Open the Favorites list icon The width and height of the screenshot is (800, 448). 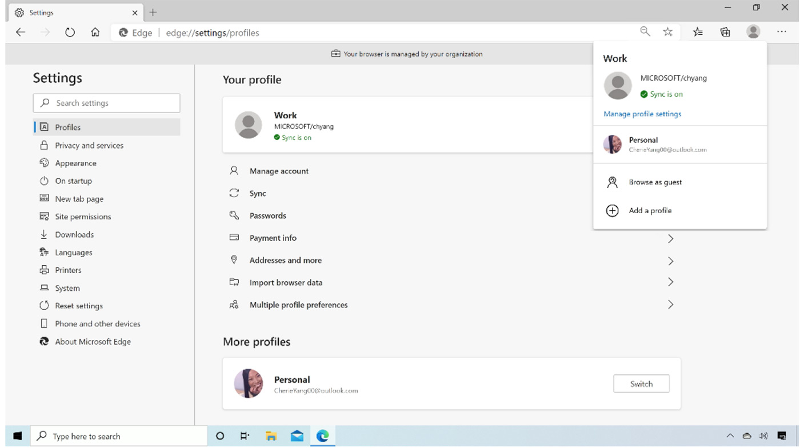click(x=698, y=33)
